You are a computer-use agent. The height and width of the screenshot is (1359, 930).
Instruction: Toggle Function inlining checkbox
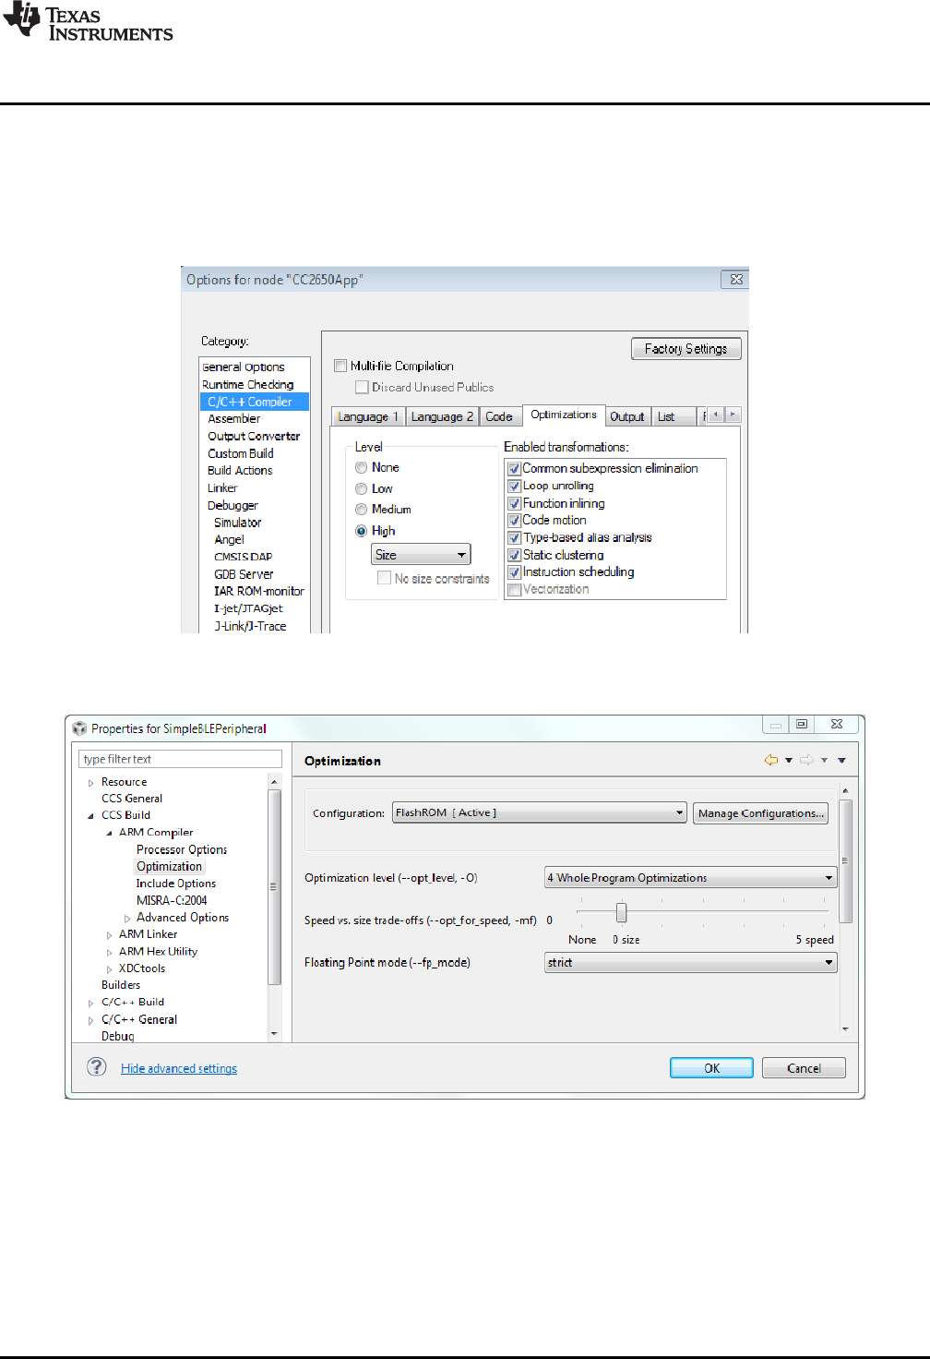tap(515, 503)
